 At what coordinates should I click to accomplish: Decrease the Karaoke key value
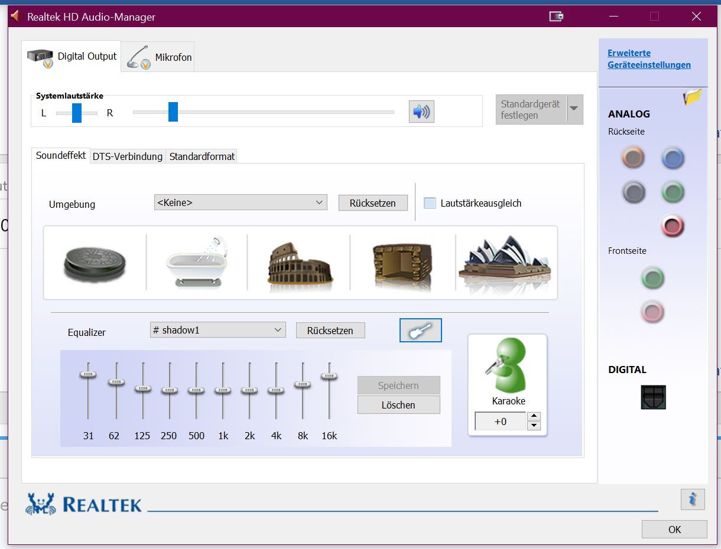(x=534, y=426)
